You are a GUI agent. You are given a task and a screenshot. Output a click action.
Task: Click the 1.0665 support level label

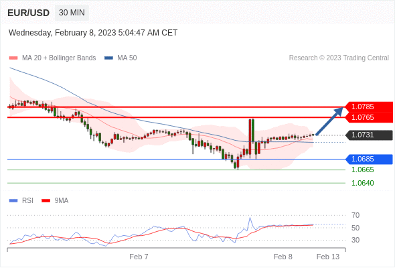point(362,170)
